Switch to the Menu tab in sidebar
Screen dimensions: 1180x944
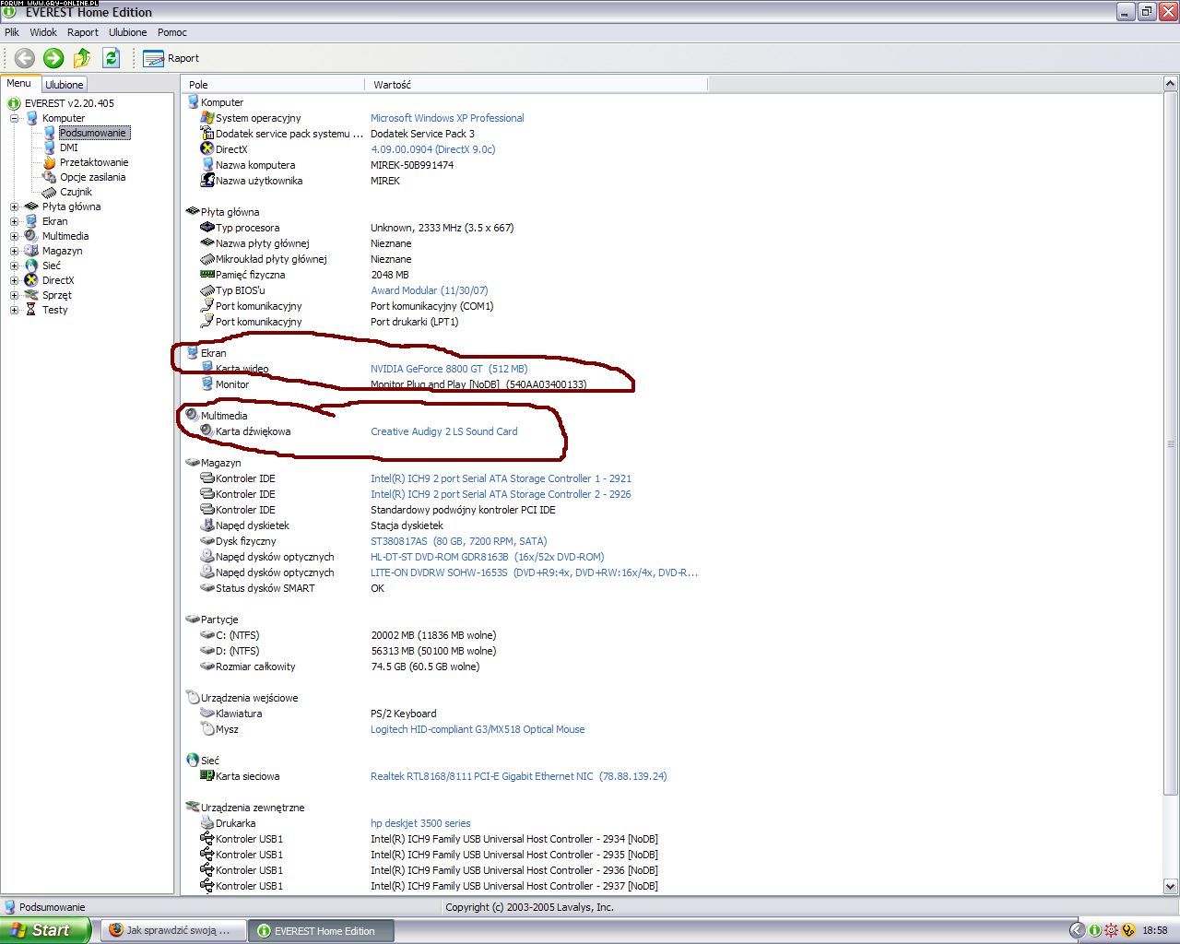click(x=18, y=83)
